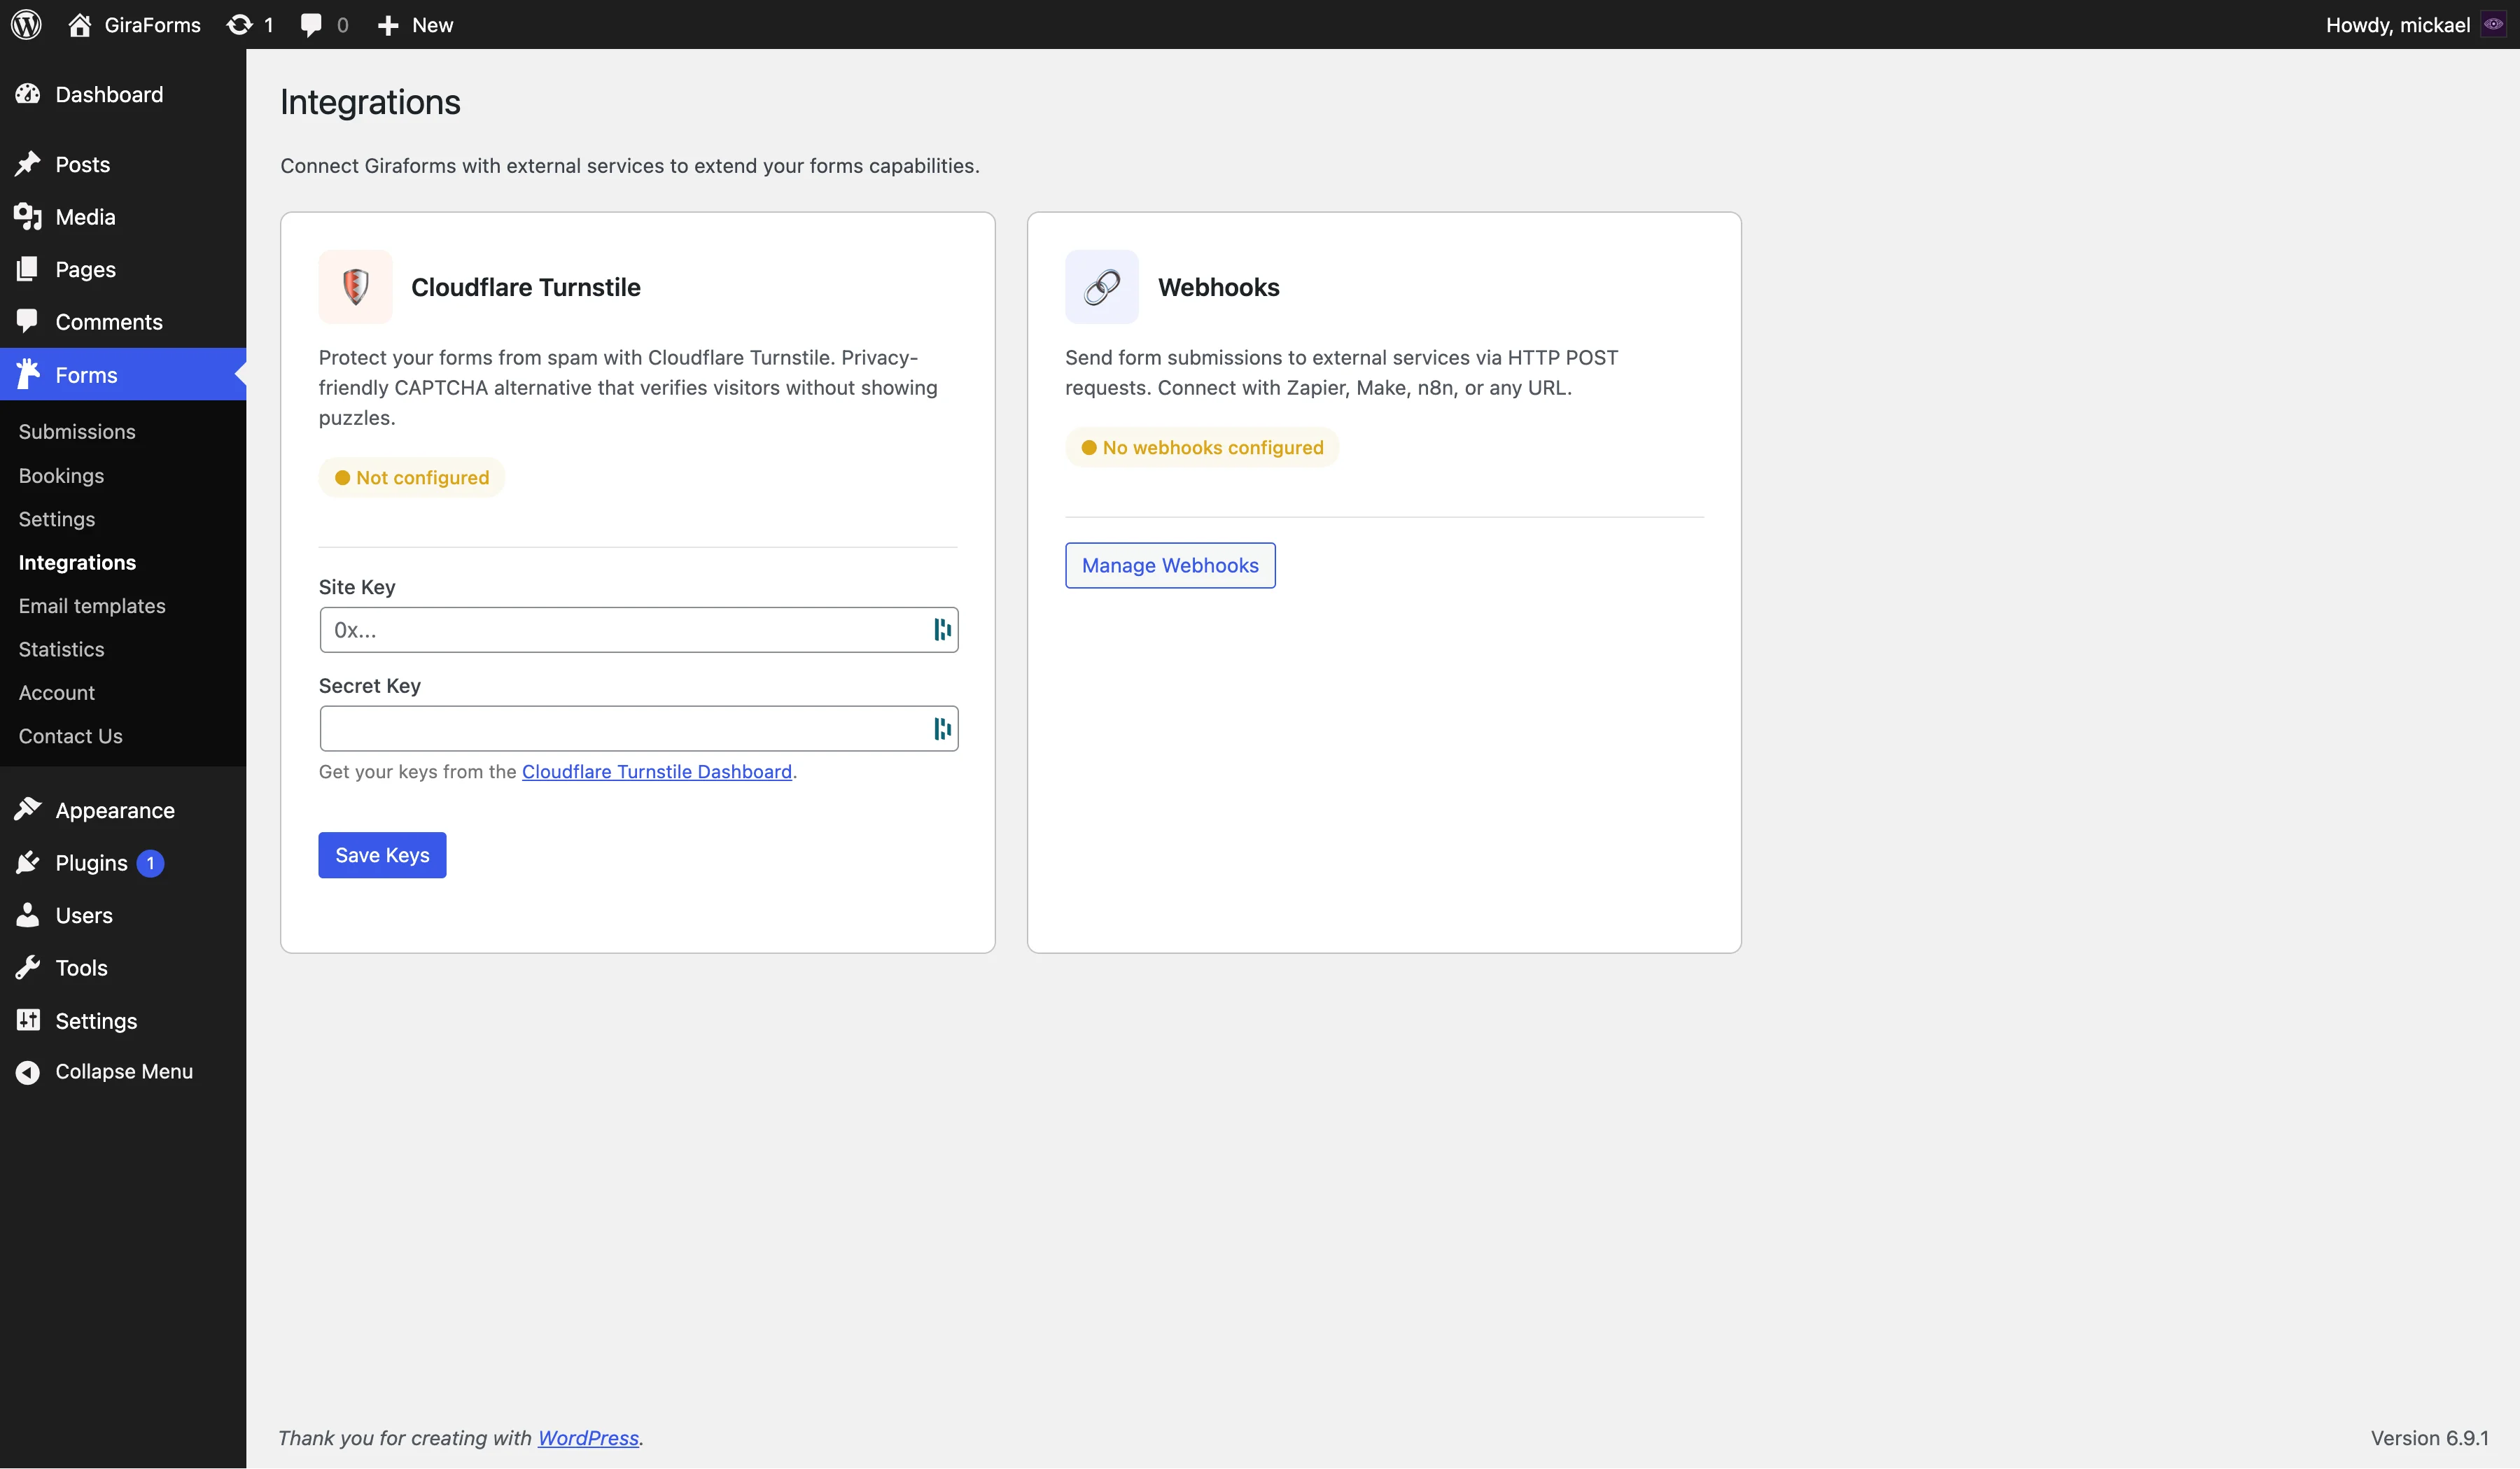Open the updates icon showing 1 pending
This screenshot has width=2520, height=1469.
(240, 24)
